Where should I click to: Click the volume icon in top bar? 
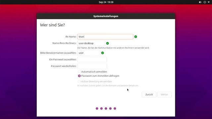tap(200, 2)
